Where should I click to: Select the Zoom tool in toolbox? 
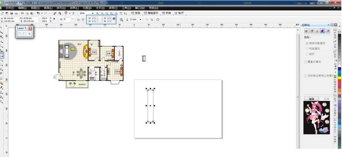pos(1,41)
